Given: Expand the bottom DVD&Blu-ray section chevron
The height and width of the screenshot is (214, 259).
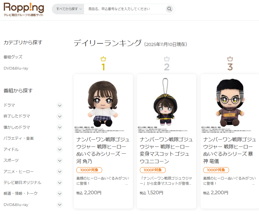Looking at the screenshot, I should [x=60, y=205].
